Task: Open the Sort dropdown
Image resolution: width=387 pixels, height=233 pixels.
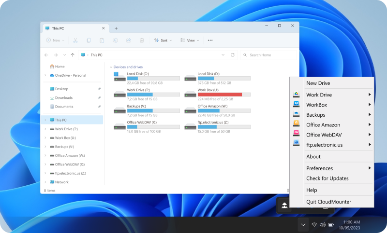Action: [x=163, y=41]
